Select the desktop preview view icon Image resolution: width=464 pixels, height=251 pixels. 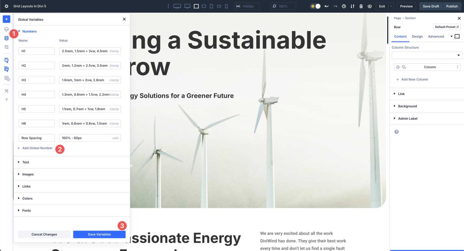pyautogui.click(x=177, y=6)
